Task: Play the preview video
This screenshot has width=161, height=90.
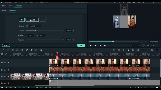Action: (100, 45)
